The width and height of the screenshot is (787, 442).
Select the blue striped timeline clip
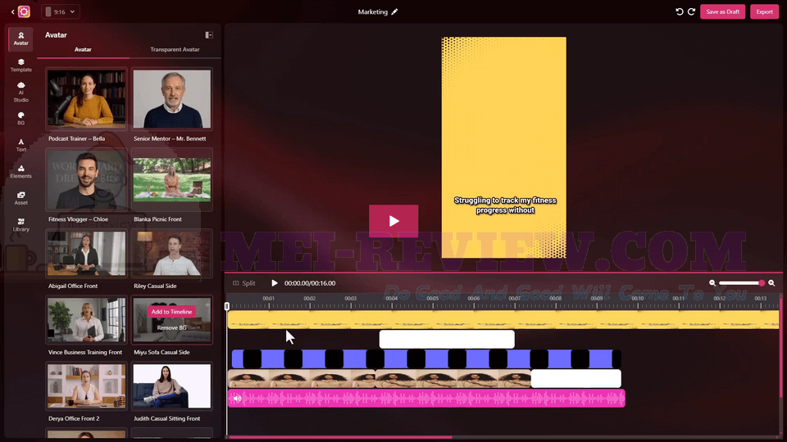426,359
